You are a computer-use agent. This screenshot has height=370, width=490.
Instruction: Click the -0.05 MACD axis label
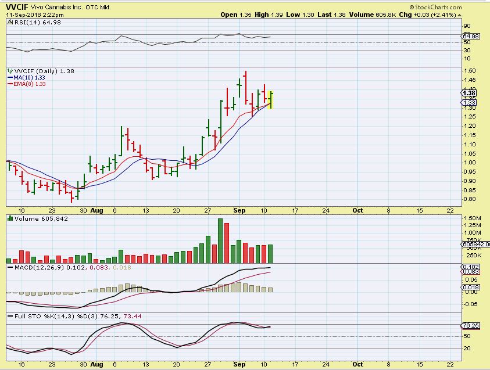[471, 304]
